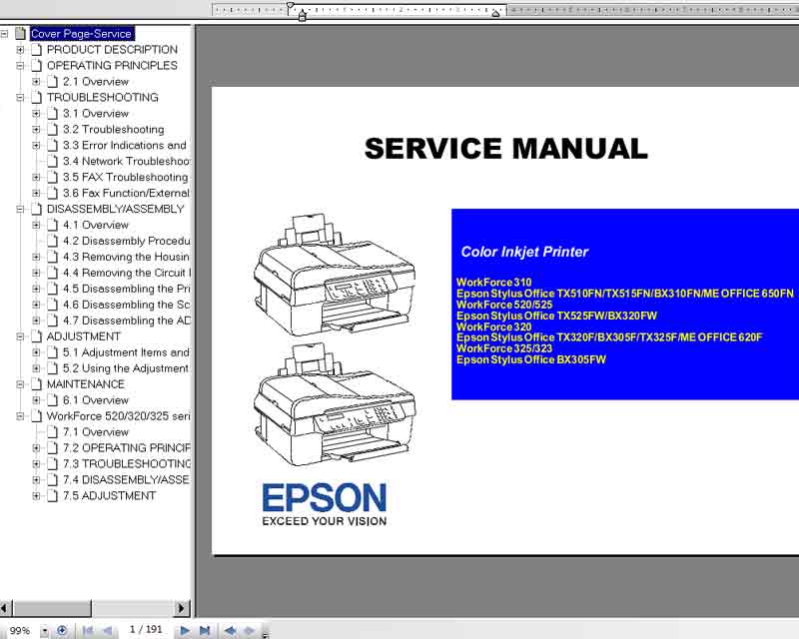Screen dimensions: 799x639
Task: Click the left indent marker on ruler
Action: [303, 15]
